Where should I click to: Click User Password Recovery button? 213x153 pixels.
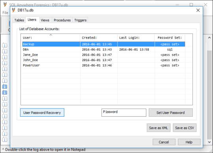point(42,112)
